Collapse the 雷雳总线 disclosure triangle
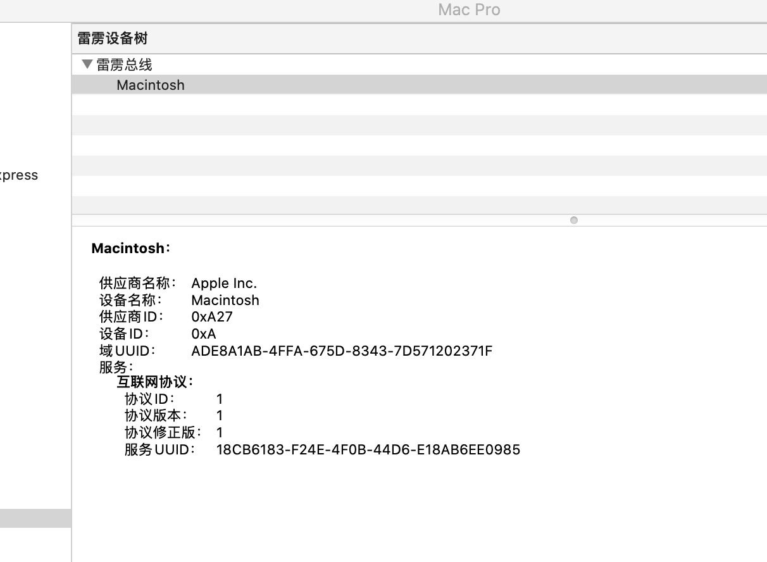This screenshot has width=767, height=562. pos(87,65)
